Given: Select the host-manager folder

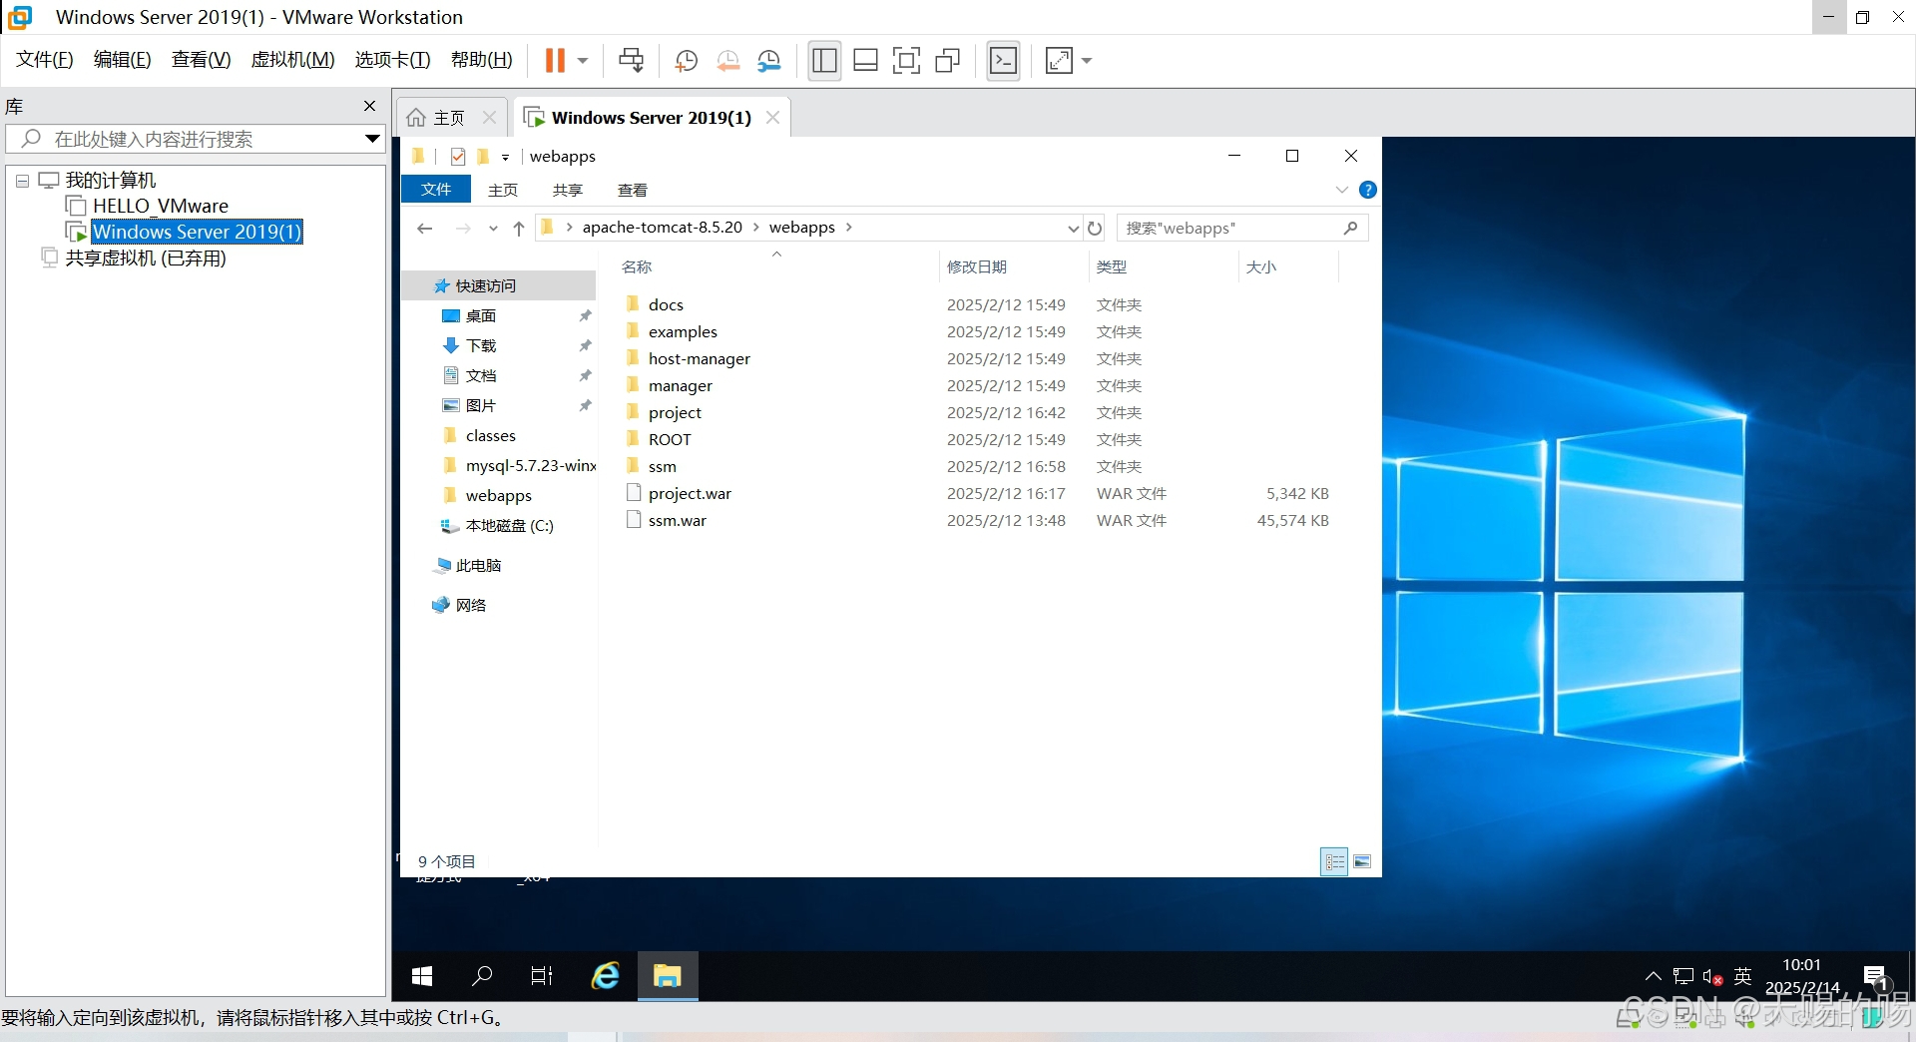Looking at the screenshot, I should click(x=700, y=359).
